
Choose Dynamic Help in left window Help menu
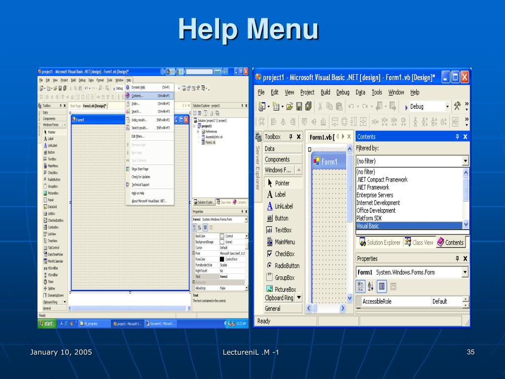(x=150, y=87)
